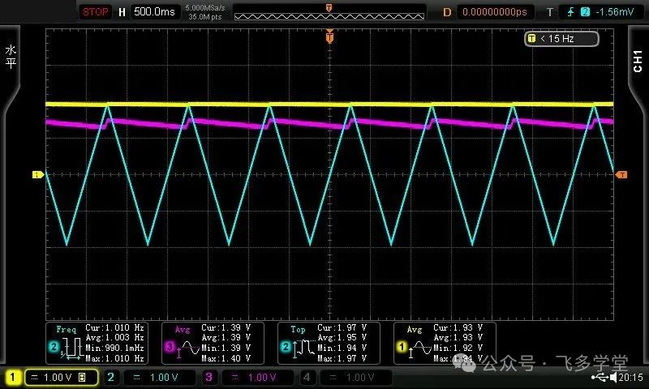Image resolution: width=649 pixels, height=389 pixels.
Task: Click the yellow channel 1 badge in Avg measurement
Action: (401, 346)
